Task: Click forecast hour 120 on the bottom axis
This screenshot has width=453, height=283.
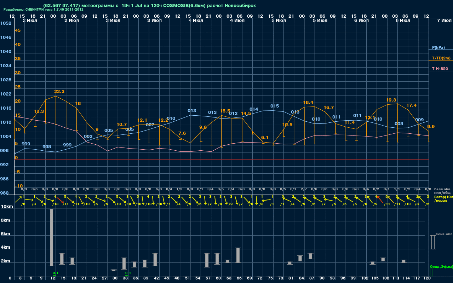Action: click(x=427, y=278)
